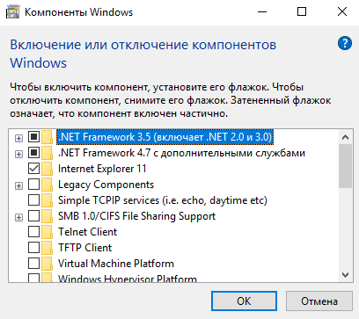Click the folder icon next to Telnet Client
This screenshot has height=319, width=359.
point(47,232)
